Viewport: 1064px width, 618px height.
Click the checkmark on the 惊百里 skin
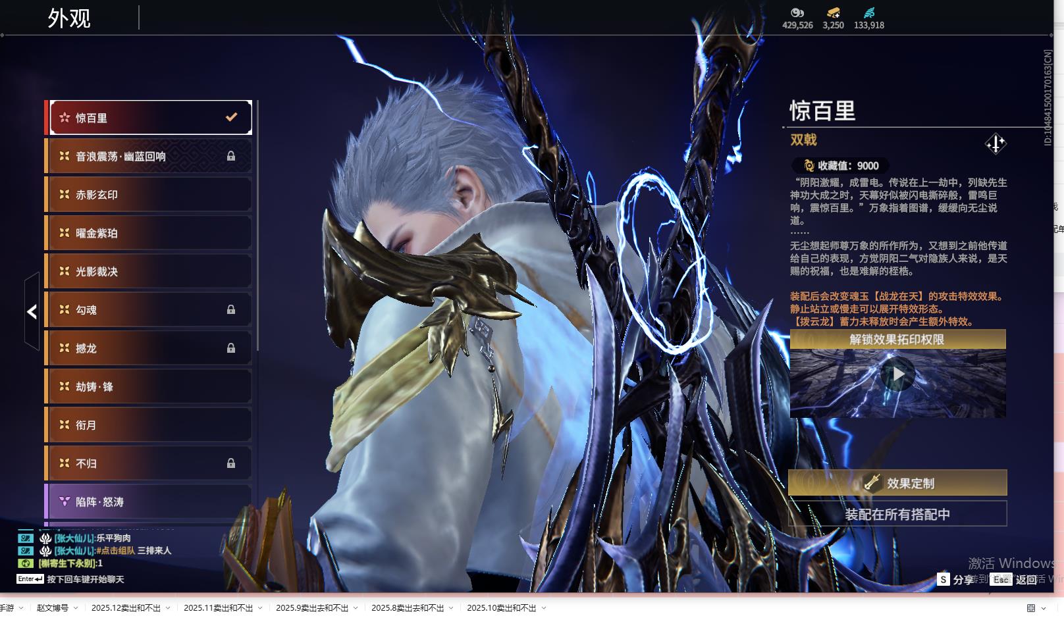(231, 117)
